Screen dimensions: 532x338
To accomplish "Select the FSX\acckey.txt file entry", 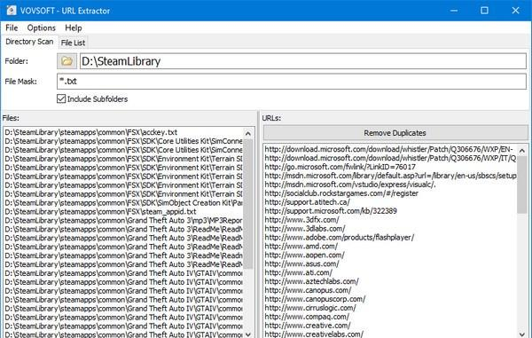I will [91, 132].
